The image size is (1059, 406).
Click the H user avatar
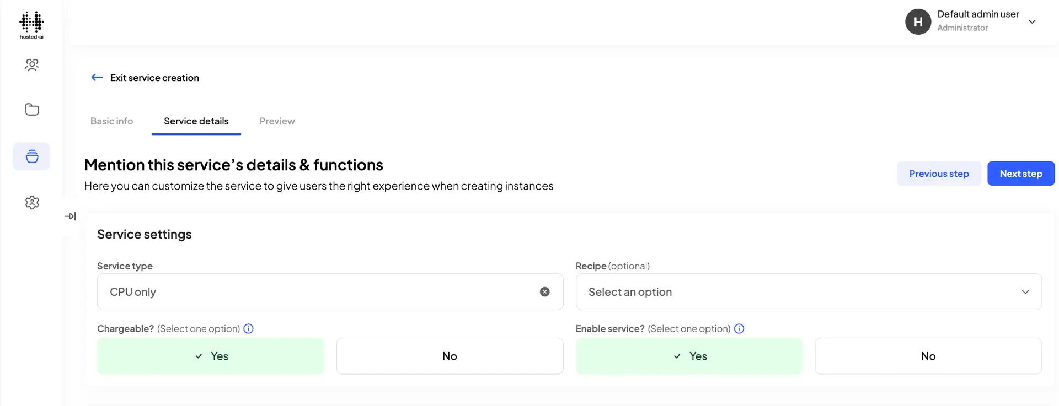pos(918,21)
